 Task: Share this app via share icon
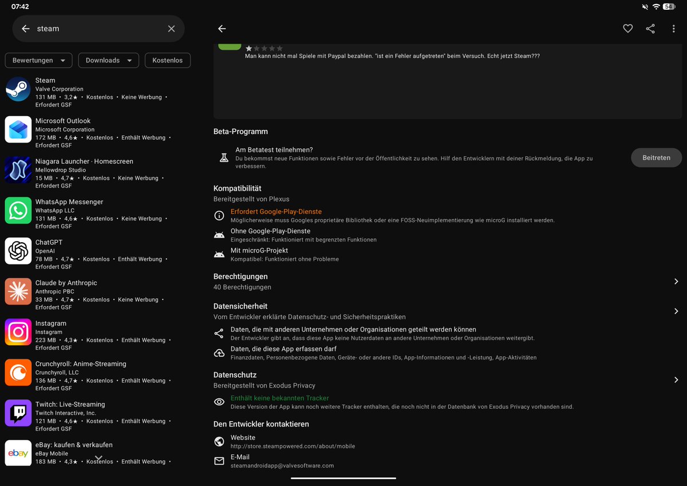click(x=650, y=29)
